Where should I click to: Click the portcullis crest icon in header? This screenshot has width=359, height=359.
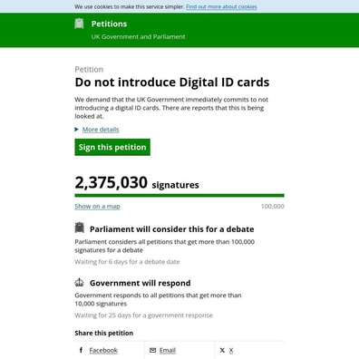coord(79,24)
